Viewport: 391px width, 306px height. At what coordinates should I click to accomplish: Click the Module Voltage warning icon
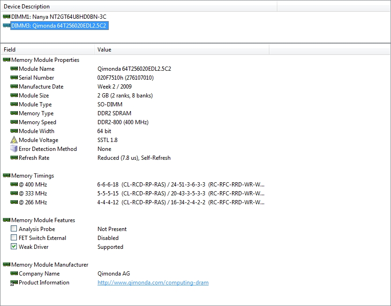14,140
